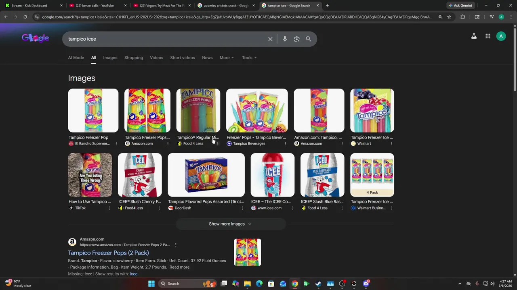Open Microsoft Store from the taskbar

point(271,284)
